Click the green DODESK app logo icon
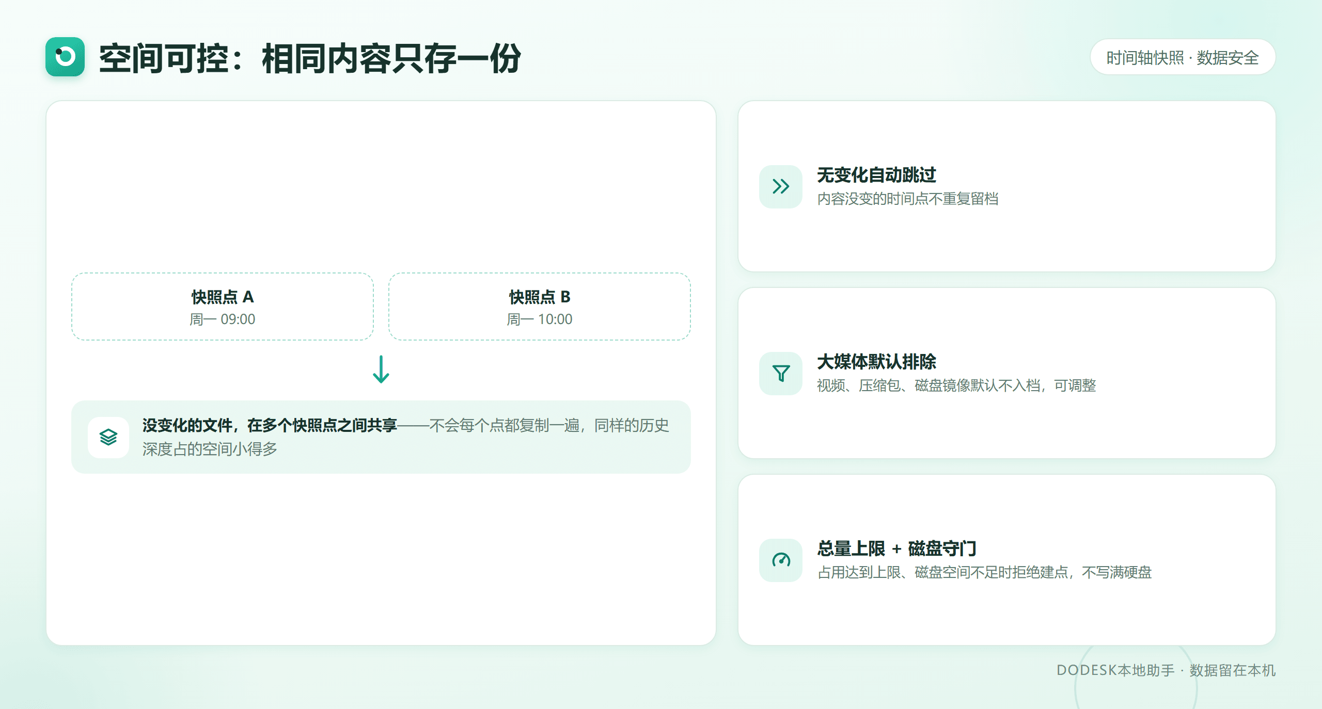Screen dimensions: 1322x709 pos(65,57)
